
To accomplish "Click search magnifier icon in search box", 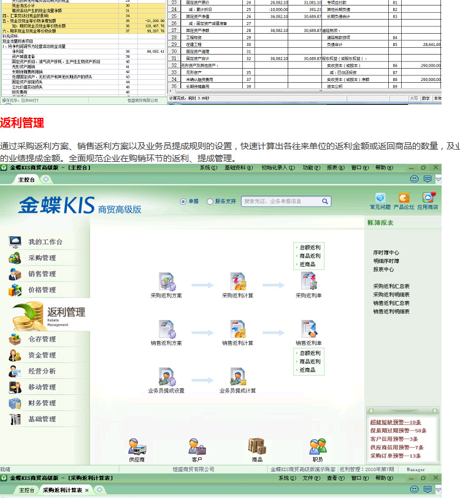I will [x=324, y=201].
